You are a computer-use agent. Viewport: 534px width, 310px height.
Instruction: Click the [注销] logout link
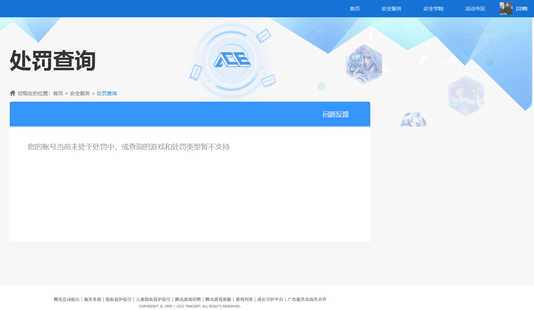point(522,8)
